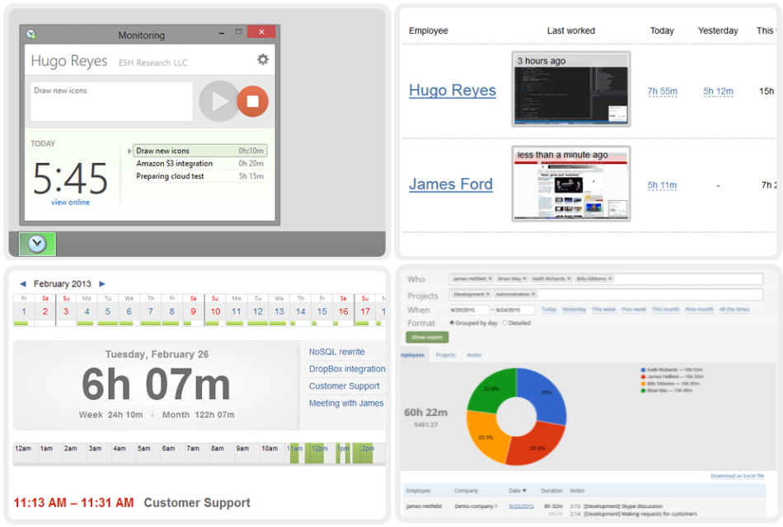Viewport: 783px width, 527px height.
Task: Click the Show report button
Action: tap(427, 338)
